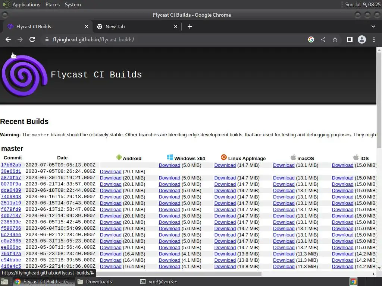Open the Chrome side panel
The image size is (382, 286).
pyautogui.click(x=350, y=39)
